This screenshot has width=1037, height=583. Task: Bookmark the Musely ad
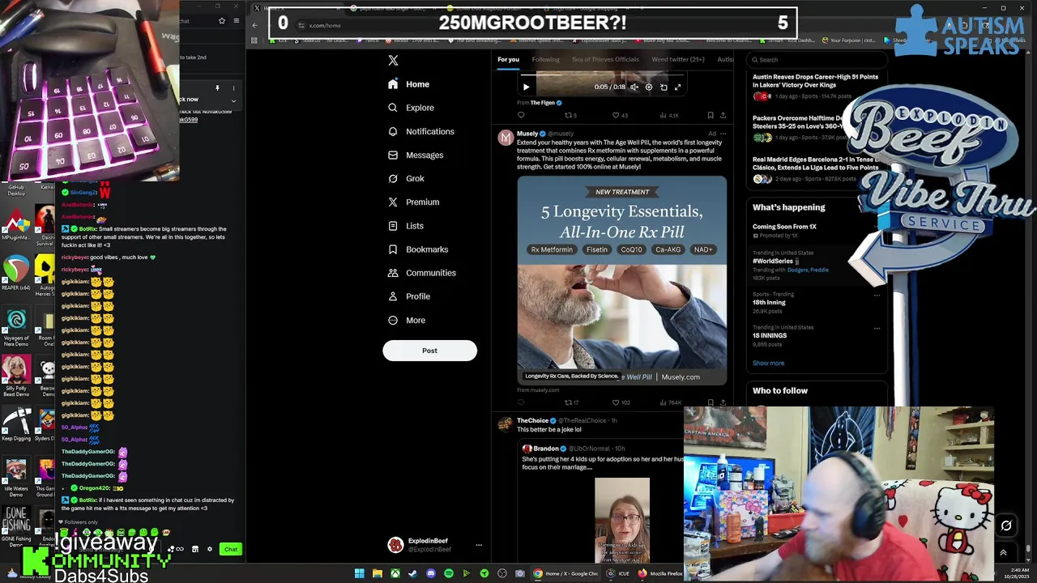point(710,402)
